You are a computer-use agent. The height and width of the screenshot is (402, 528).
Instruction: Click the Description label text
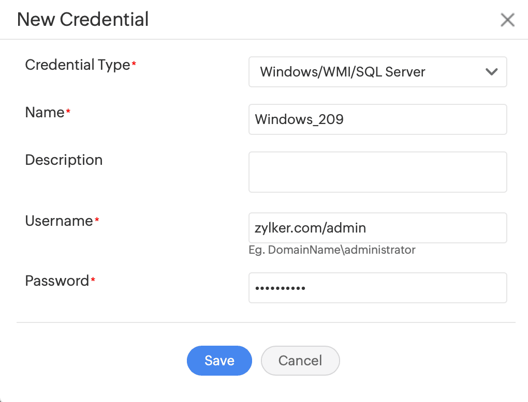coord(64,160)
